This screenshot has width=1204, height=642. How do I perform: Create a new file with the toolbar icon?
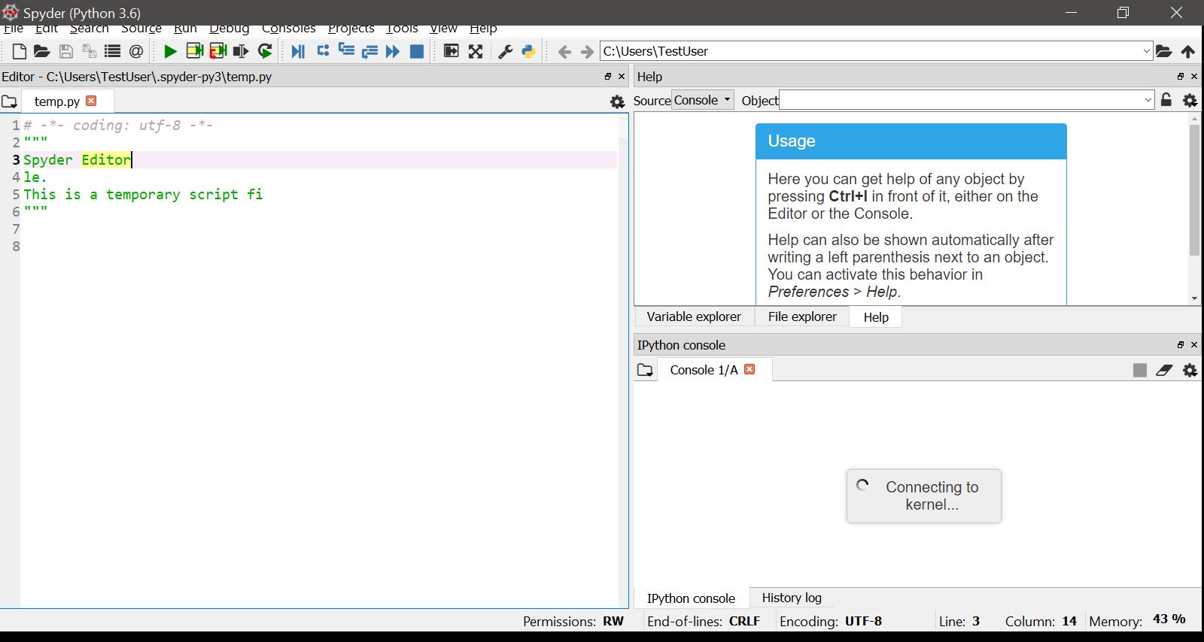(x=20, y=51)
